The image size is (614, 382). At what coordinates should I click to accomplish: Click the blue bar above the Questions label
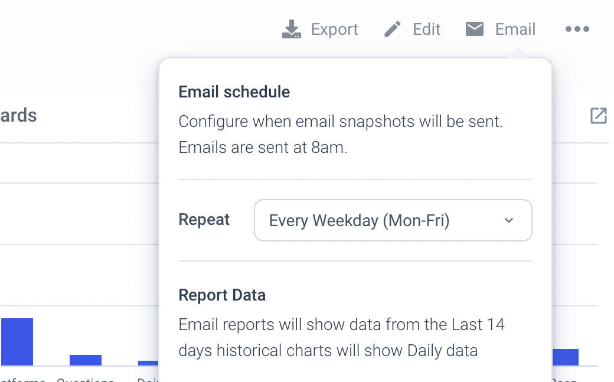pyautogui.click(x=86, y=360)
